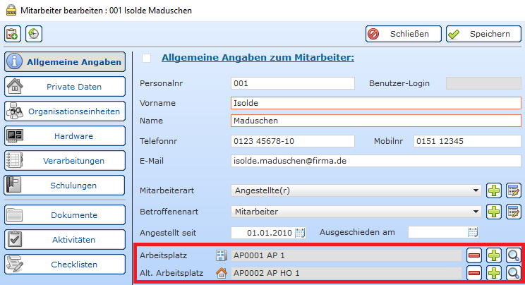Add a new Mitarbeiterart with plus icon
This screenshot has width=525, height=285.
(x=494, y=190)
